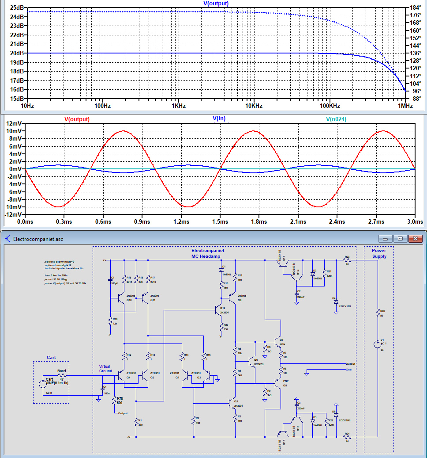Click the 1.5ms label on the time axis

coord(220,221)
